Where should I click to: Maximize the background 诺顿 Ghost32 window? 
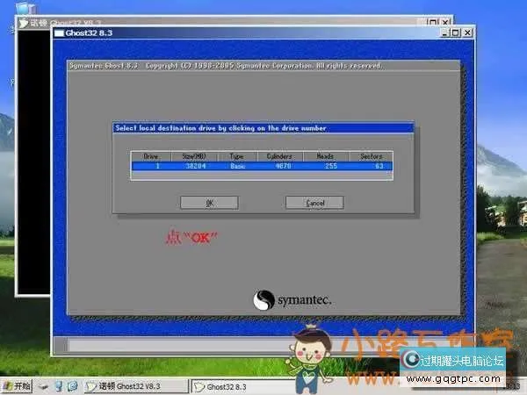point(433,22)
